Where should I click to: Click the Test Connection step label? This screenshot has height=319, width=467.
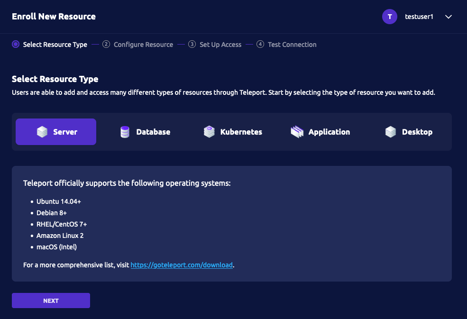292,45
